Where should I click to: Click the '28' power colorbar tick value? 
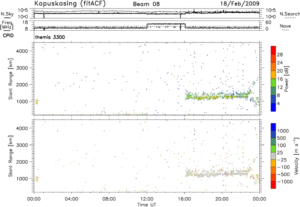(280, 55)
